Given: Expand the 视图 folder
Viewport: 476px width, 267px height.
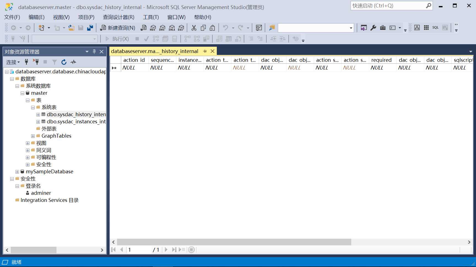Looking at the screenshot, I should (28, 143).
